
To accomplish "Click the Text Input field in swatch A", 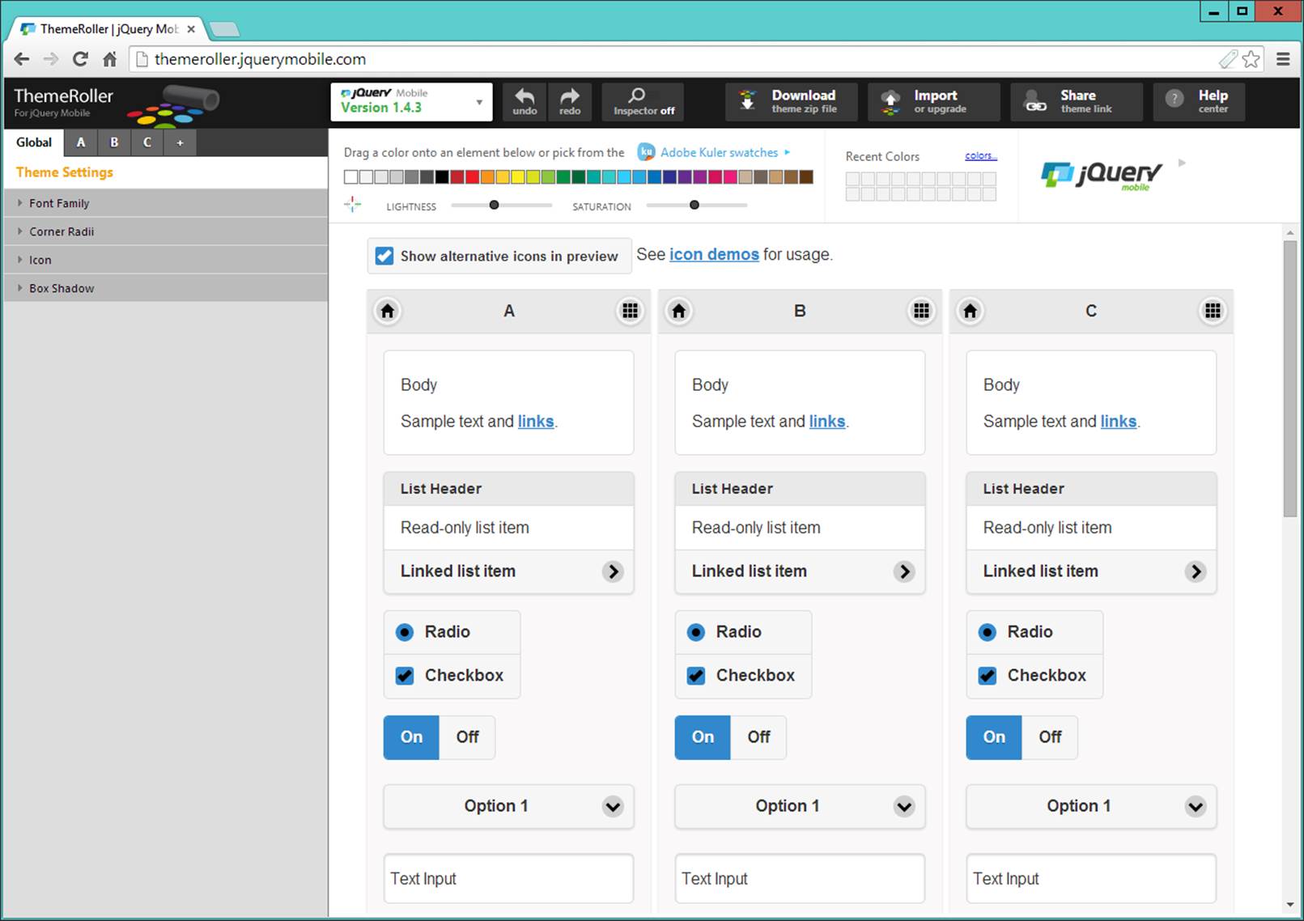I will 508,879.
